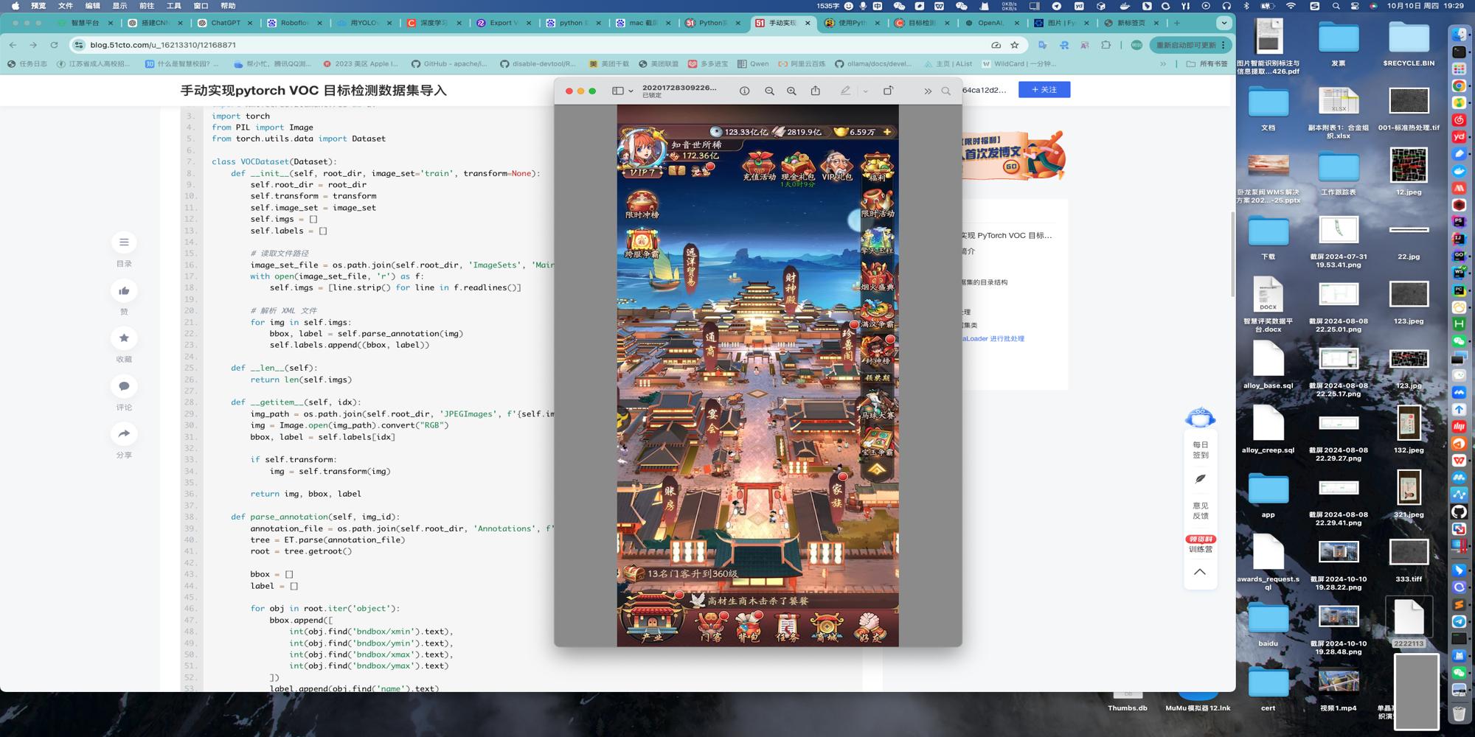Switch to the 新标签页 tab

pos(1131,23)
